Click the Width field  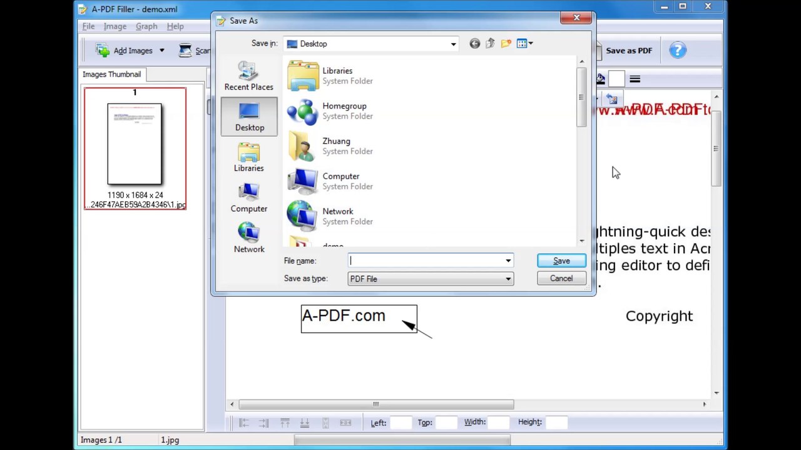pos(499,423)
